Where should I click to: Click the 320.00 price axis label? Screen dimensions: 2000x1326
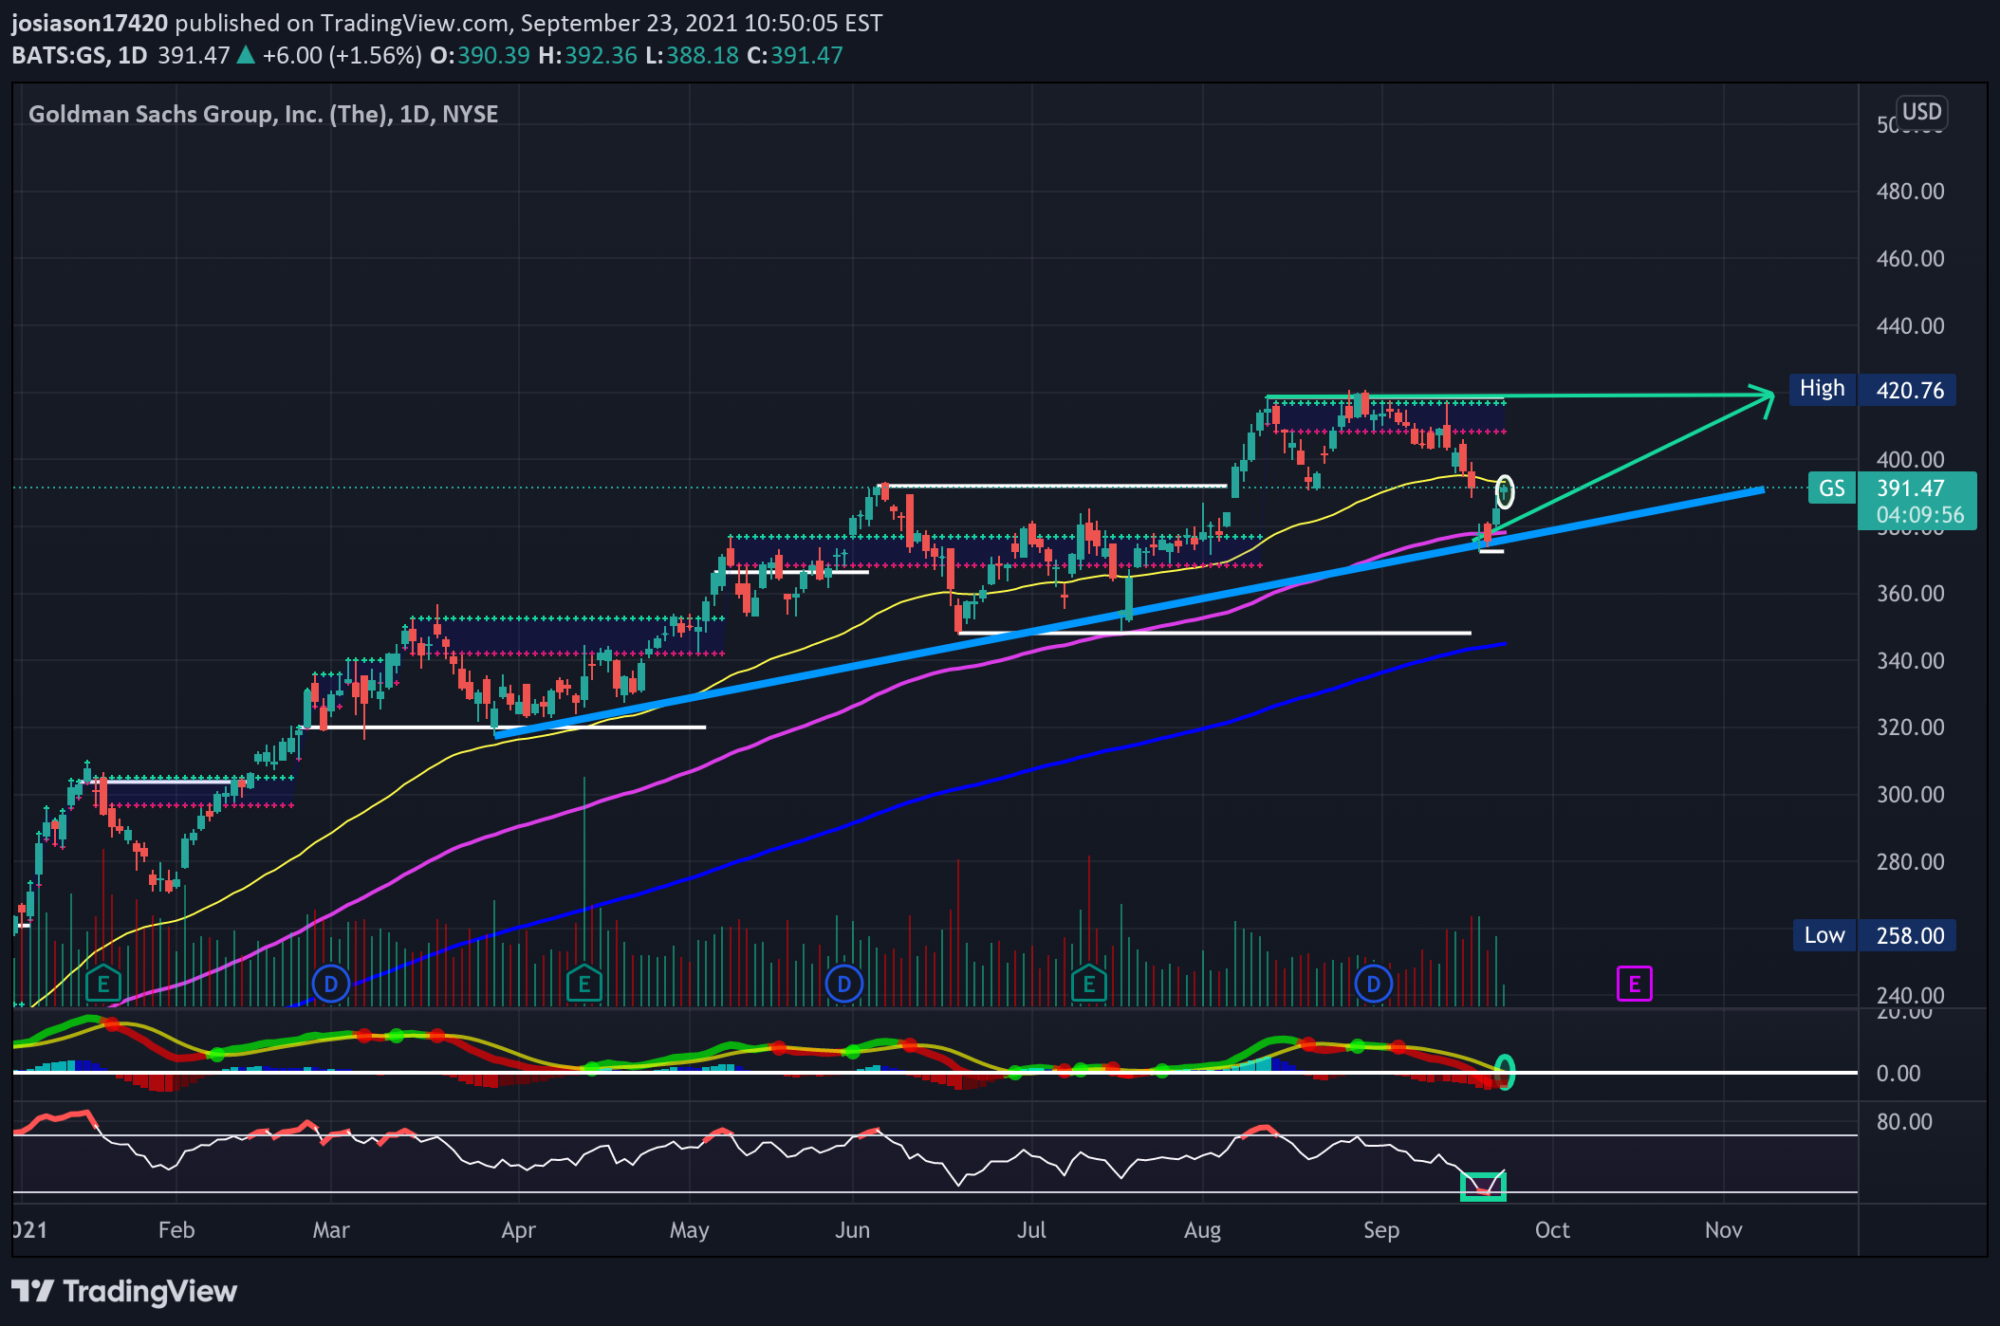[x=1910, y=727]
